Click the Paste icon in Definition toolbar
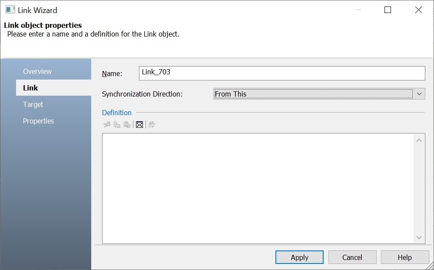This screenshot has height=270, width=434. (127, 125)
